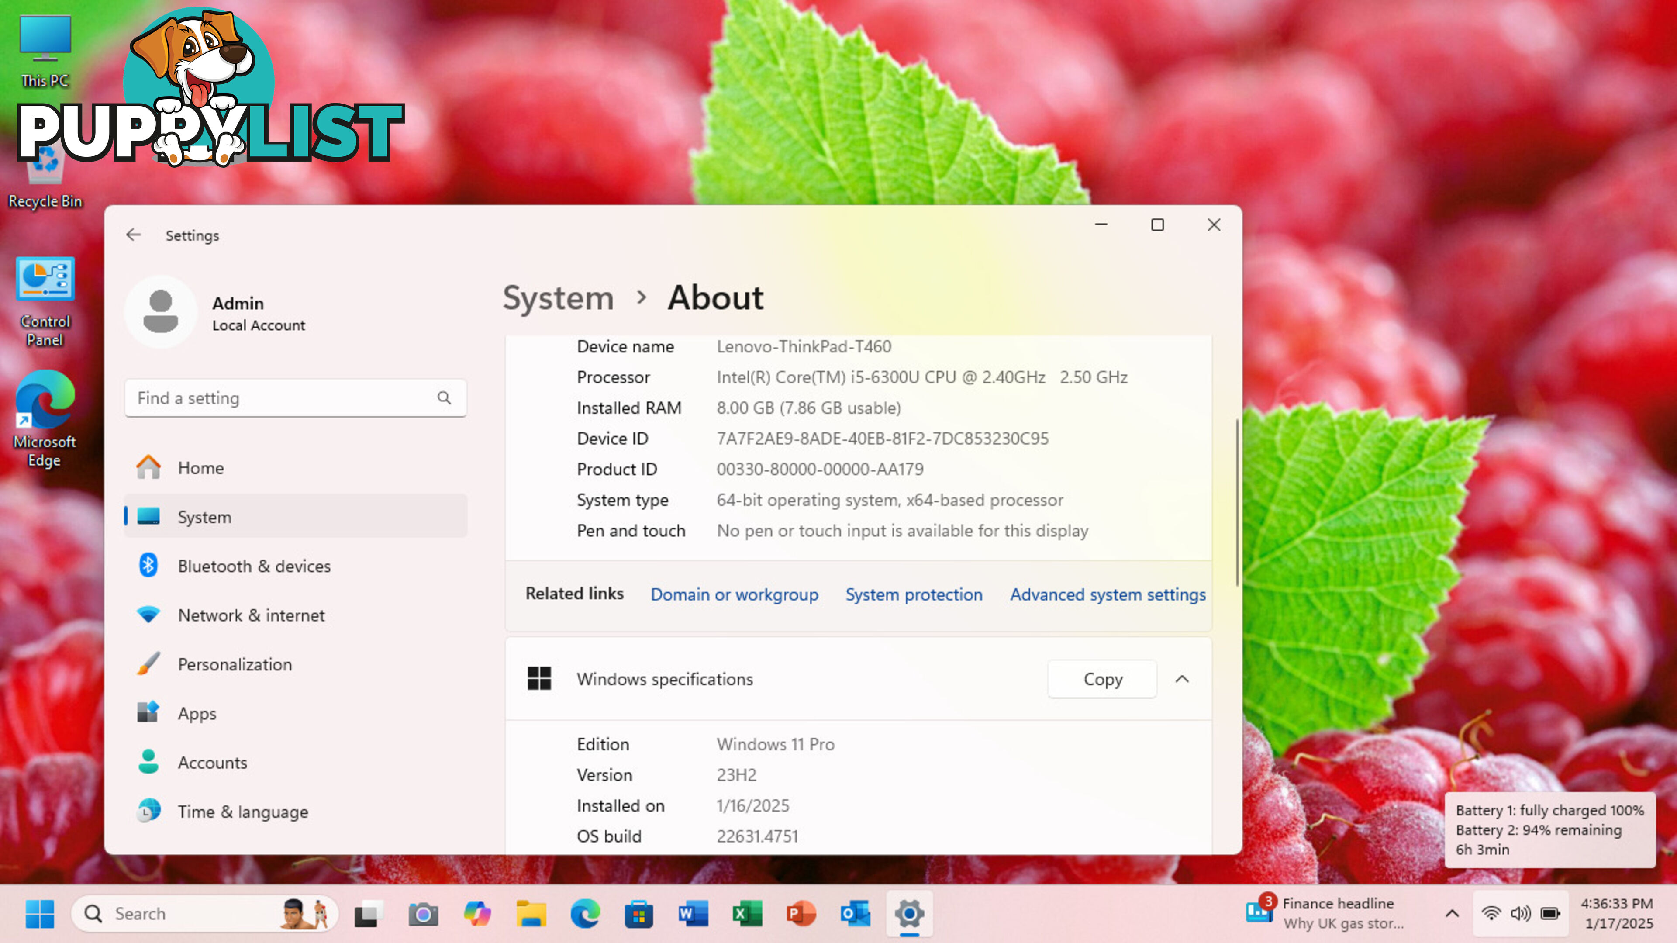
Task: Open Accounts settings
Action: coord(295,762)
